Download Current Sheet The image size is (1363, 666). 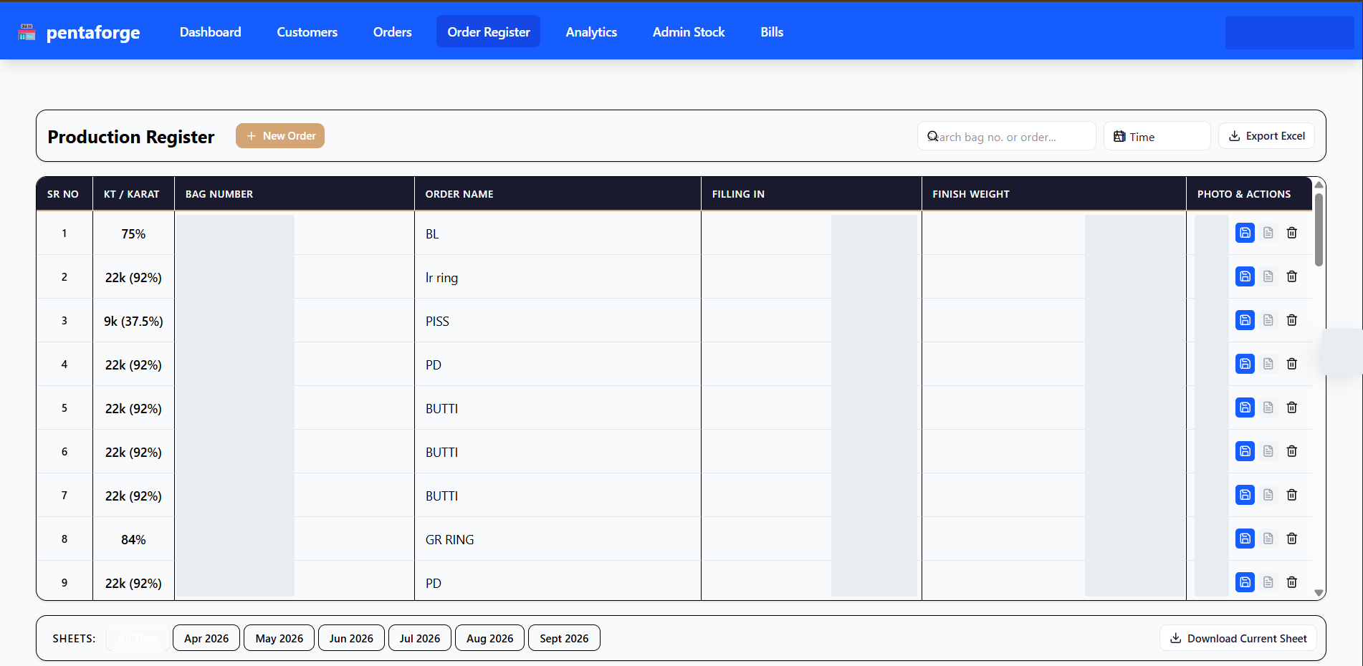pyautogui.click(x=1238, y=638)
